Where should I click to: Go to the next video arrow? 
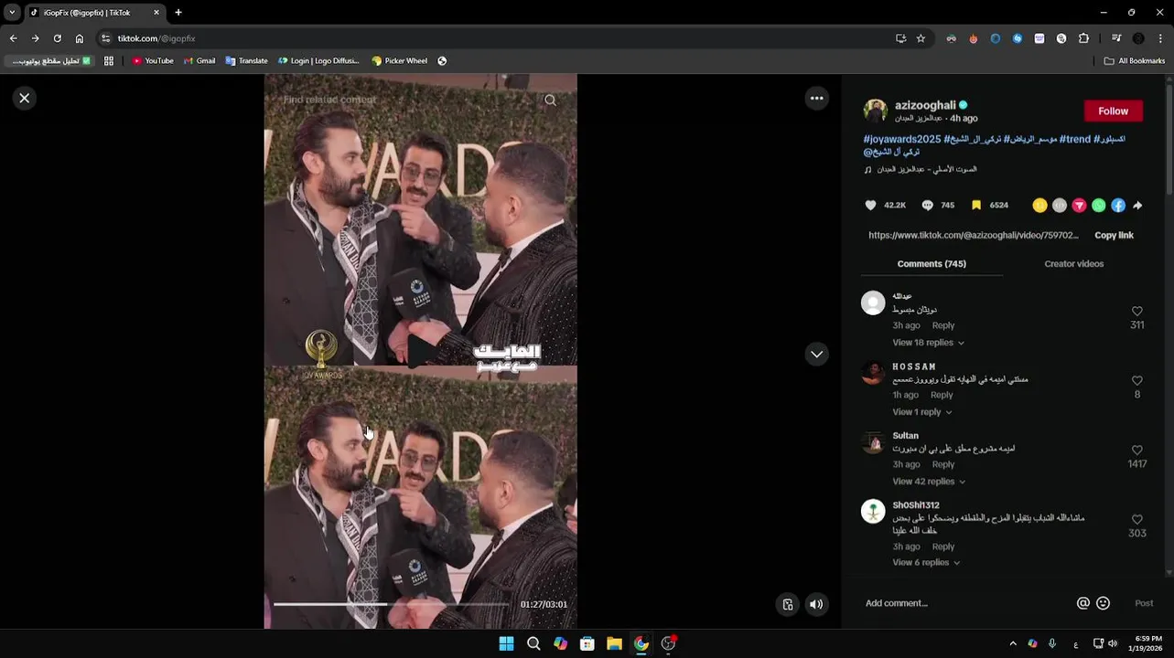click(816, 354)
